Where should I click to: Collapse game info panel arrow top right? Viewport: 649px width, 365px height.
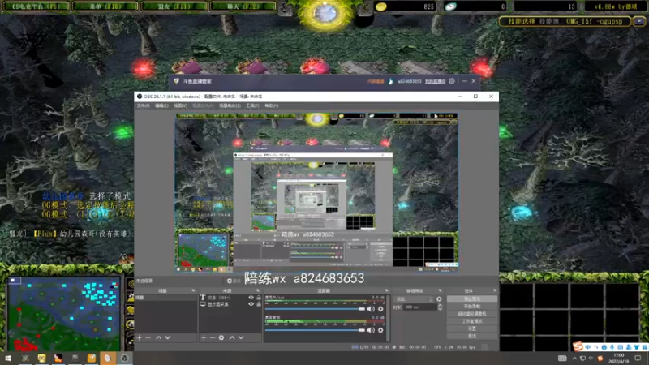point(639,21)
